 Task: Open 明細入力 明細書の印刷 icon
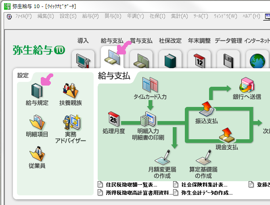[147, 120]
